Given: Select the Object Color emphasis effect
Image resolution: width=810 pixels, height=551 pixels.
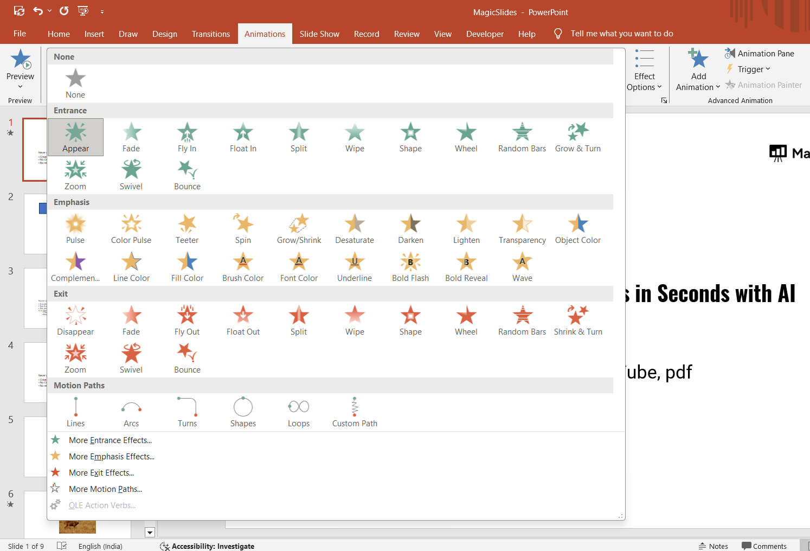Looking at the screenshot, I should coord(578,229).
